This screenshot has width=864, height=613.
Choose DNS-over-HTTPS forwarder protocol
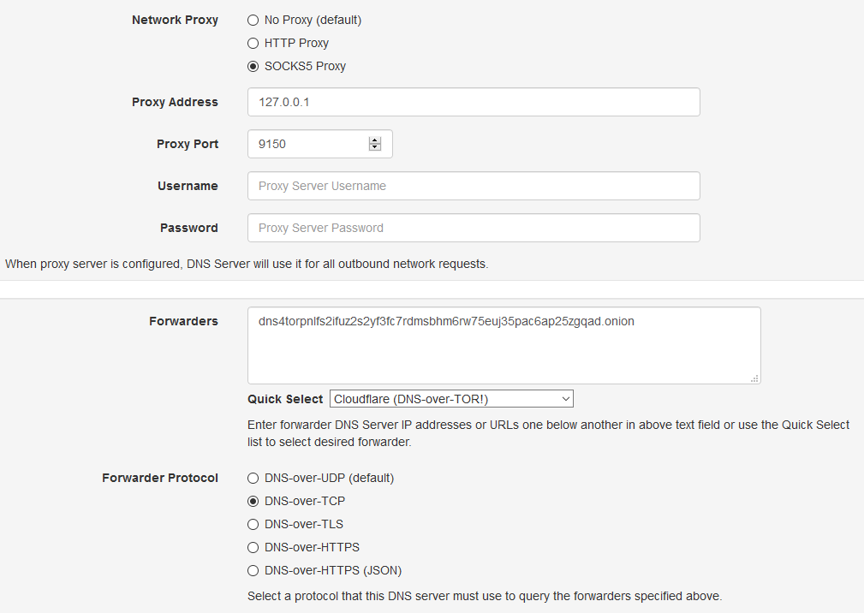click(253, 547)
